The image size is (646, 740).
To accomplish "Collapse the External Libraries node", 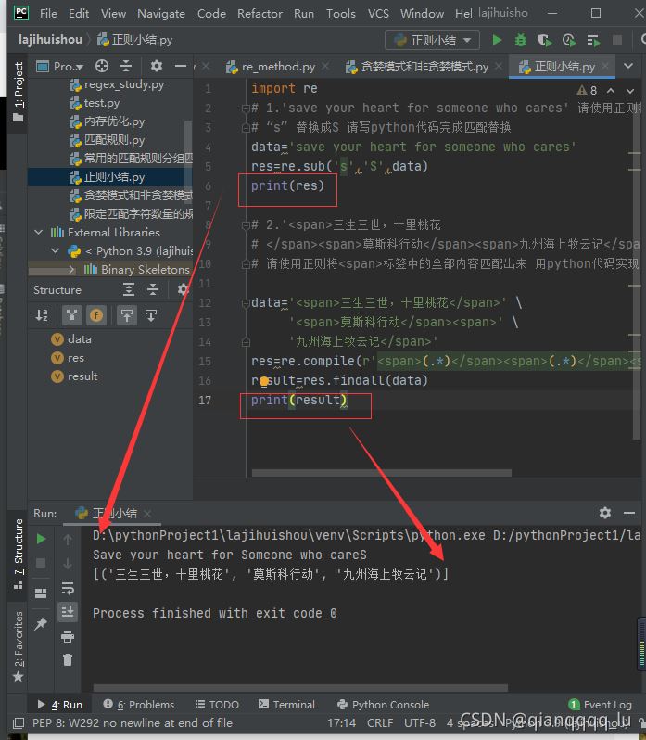I will click(39, 232).
